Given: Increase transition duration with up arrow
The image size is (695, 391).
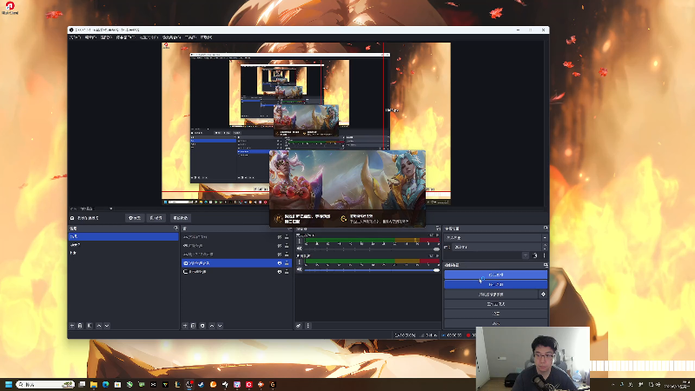Looking at the screenshot, I should click(x=545, y=245).
